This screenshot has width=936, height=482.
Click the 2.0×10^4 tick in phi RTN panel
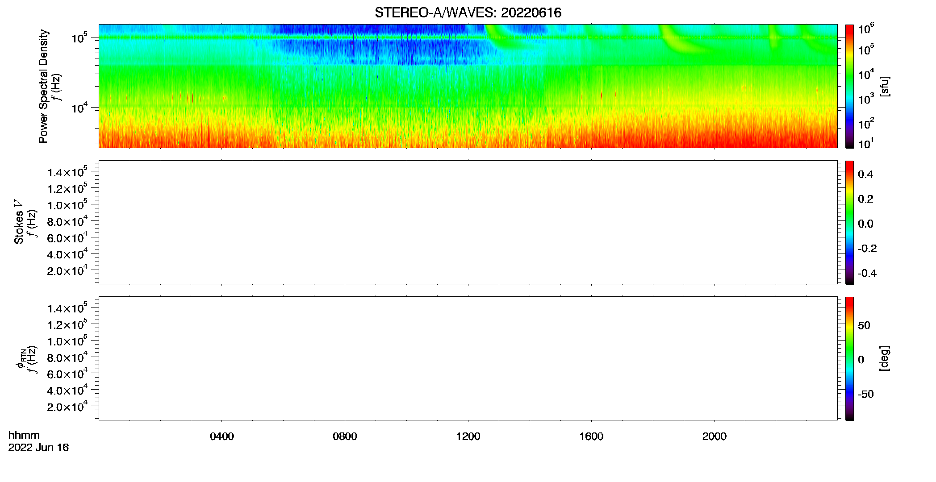point(67,407)
